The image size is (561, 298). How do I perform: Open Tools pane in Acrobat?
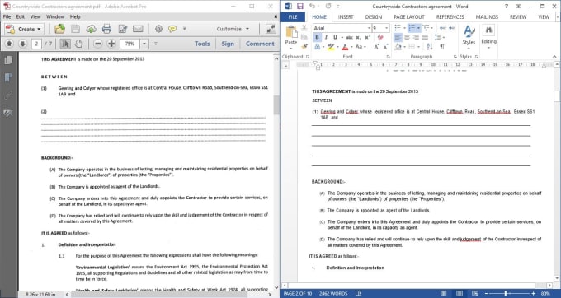click(x=202, y=44)
